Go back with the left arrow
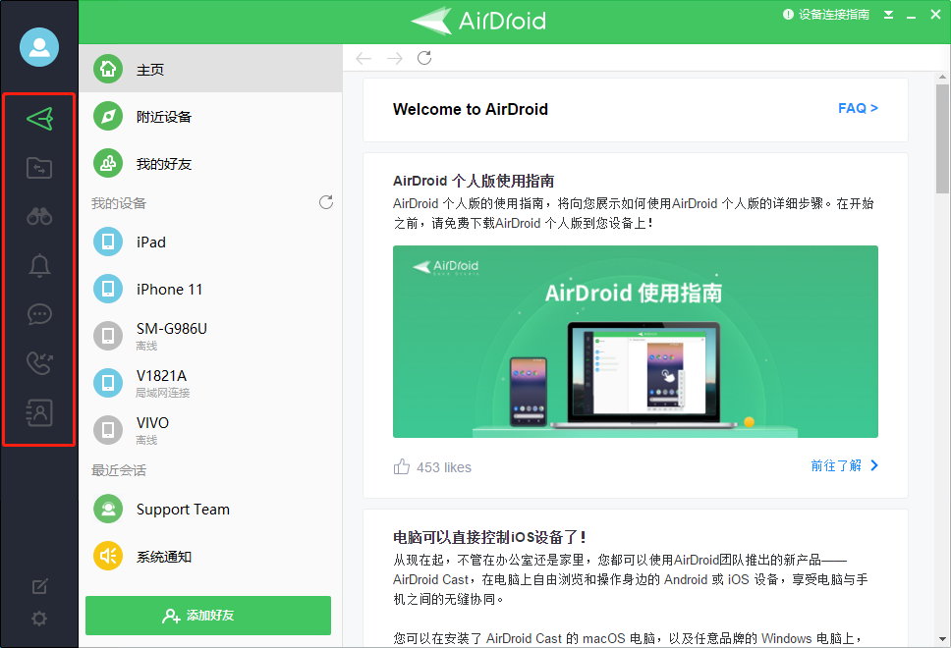This screenshot has width=951, height=648. (x=364, y=58)
